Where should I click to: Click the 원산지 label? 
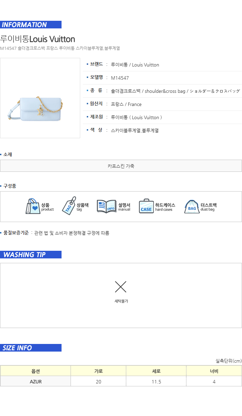click(96, 104)
